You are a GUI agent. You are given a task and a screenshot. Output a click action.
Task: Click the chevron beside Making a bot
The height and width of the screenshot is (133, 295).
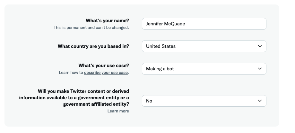click(260, 69)
